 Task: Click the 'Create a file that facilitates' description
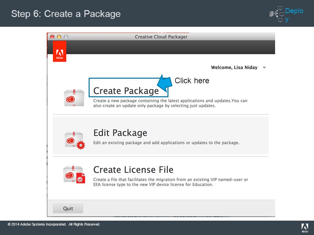pos(171,182)
